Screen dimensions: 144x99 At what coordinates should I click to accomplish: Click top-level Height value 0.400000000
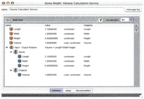click(x=51, y=38)
